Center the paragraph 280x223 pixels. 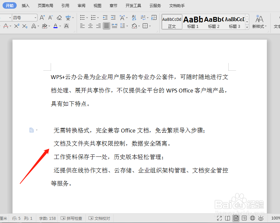(90, 26)
